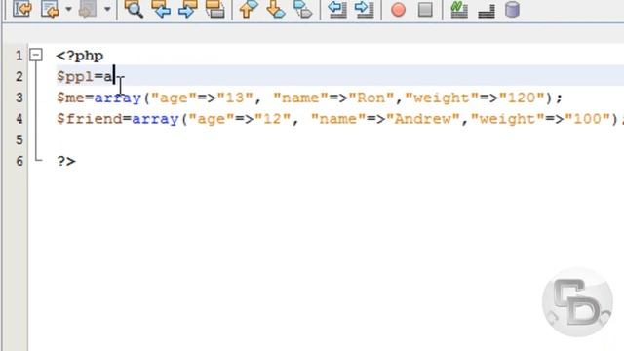
Task: Click the greyed-out Forward navigation icon
Action: coord(88,9)
